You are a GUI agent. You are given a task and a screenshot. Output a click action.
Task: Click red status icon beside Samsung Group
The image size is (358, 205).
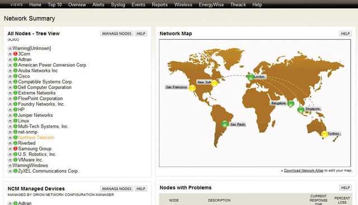(x=15, y=149)
